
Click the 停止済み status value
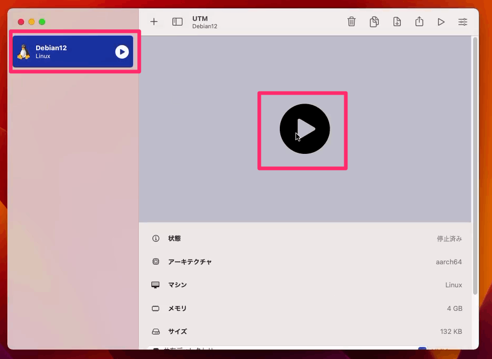pos(450,239)
